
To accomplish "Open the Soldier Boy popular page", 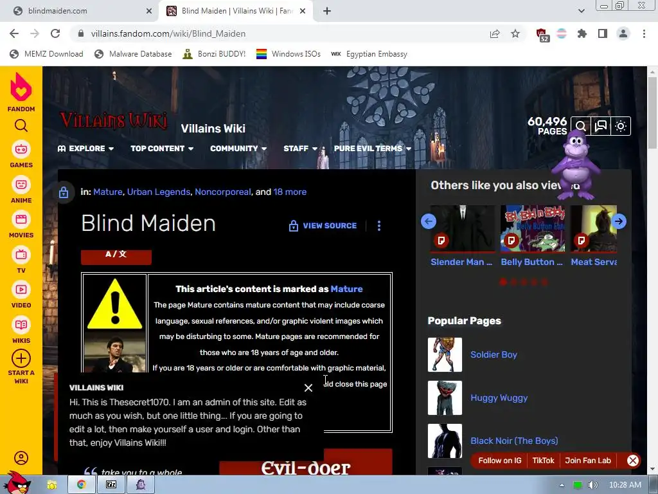I will [493, 354].
